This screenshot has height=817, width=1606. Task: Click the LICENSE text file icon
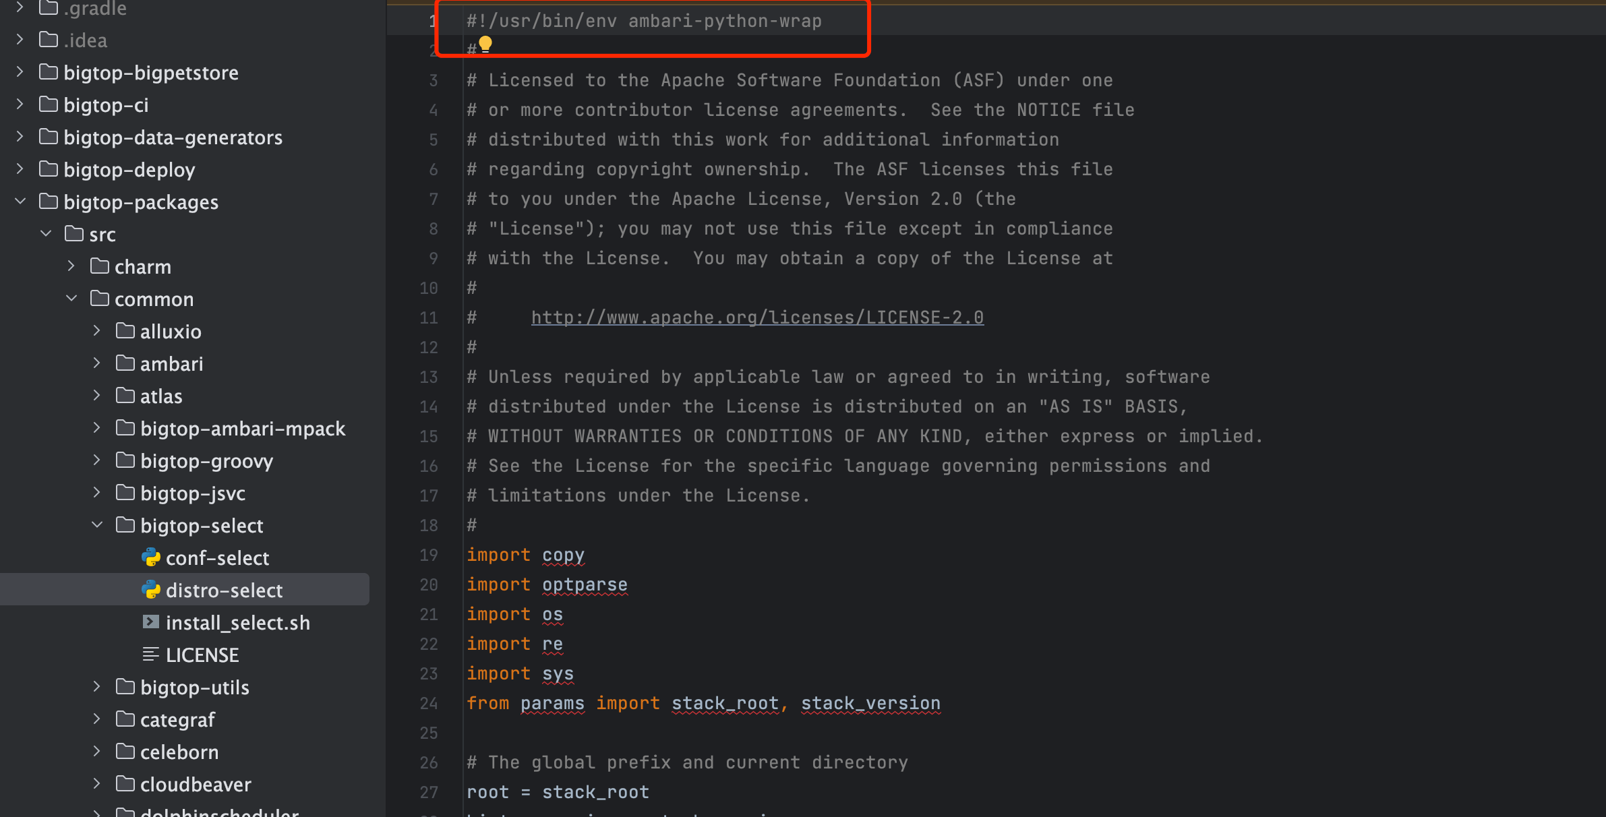pos(150,654)
